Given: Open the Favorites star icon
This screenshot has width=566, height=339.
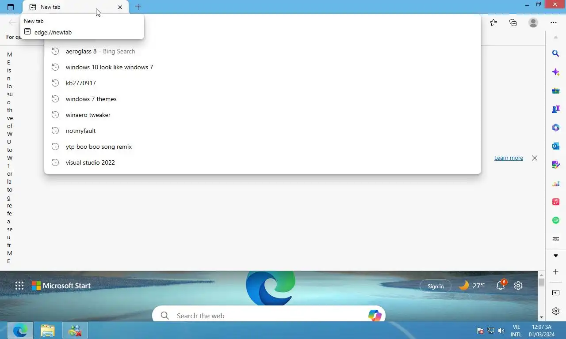Looking at the screenshot, I should click(493, 23).
